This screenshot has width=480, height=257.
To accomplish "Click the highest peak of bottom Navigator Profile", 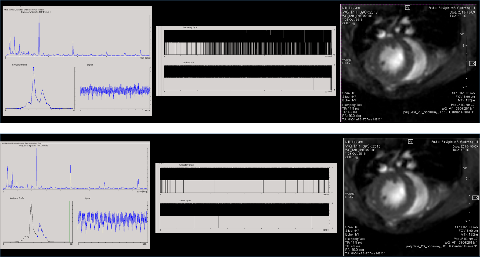I will [31, 202].
